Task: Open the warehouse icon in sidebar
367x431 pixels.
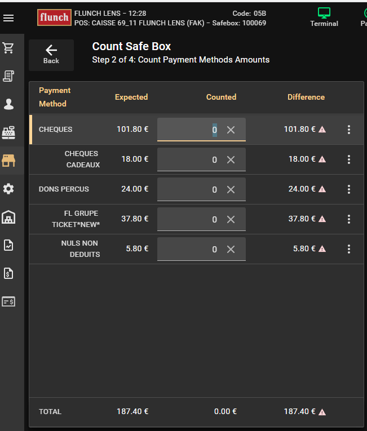Action: pyautogui.click(x=8, y=217)
